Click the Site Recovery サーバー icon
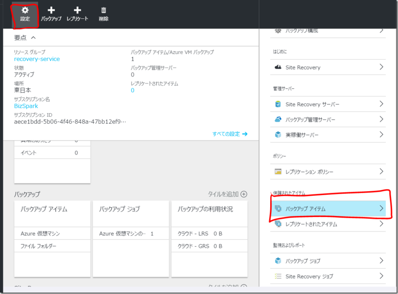 tap(278, 104)
